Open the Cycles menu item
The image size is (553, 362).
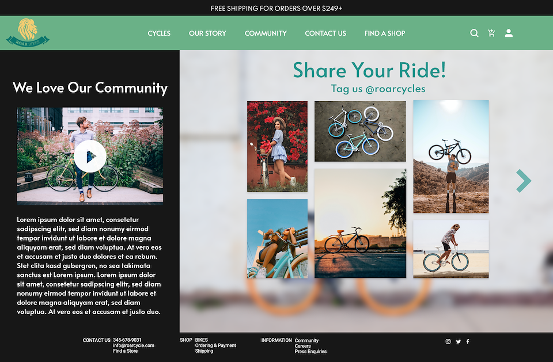click(159, 33)
